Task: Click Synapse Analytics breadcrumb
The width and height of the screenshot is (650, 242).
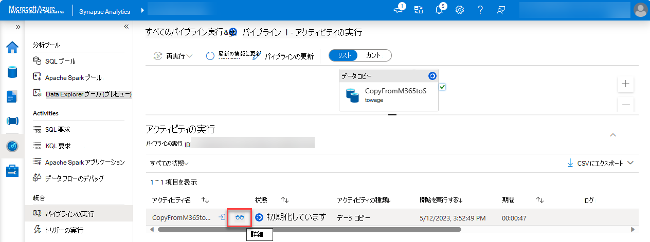Action: 104,11
